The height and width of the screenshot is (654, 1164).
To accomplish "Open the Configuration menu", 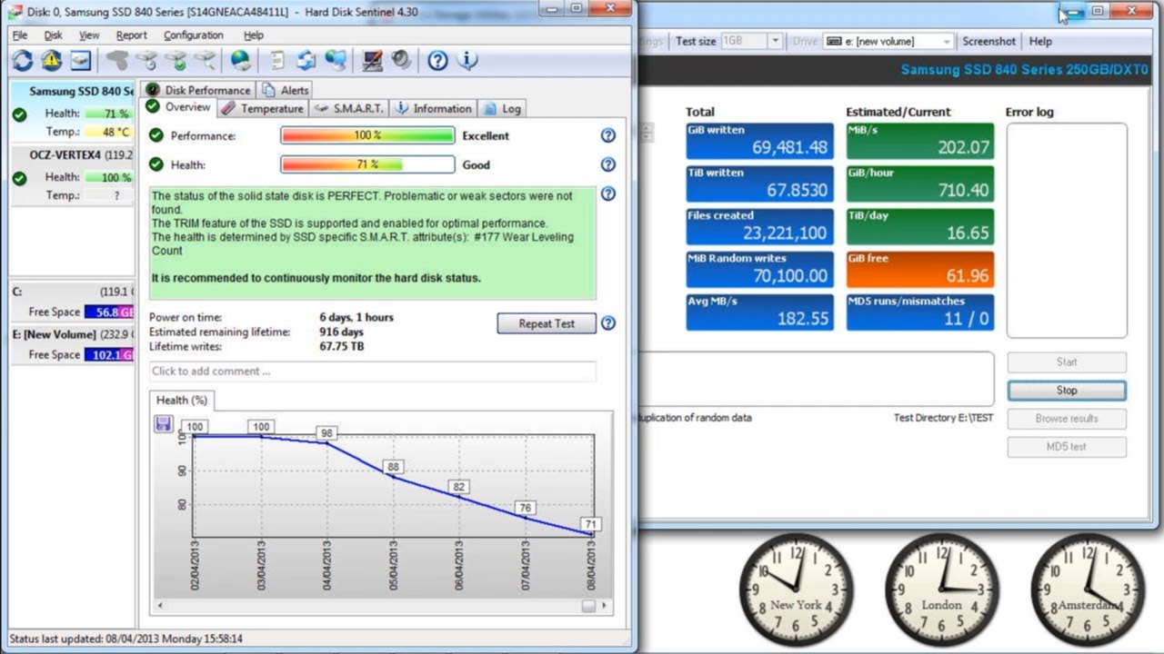I will pos(194,35).
